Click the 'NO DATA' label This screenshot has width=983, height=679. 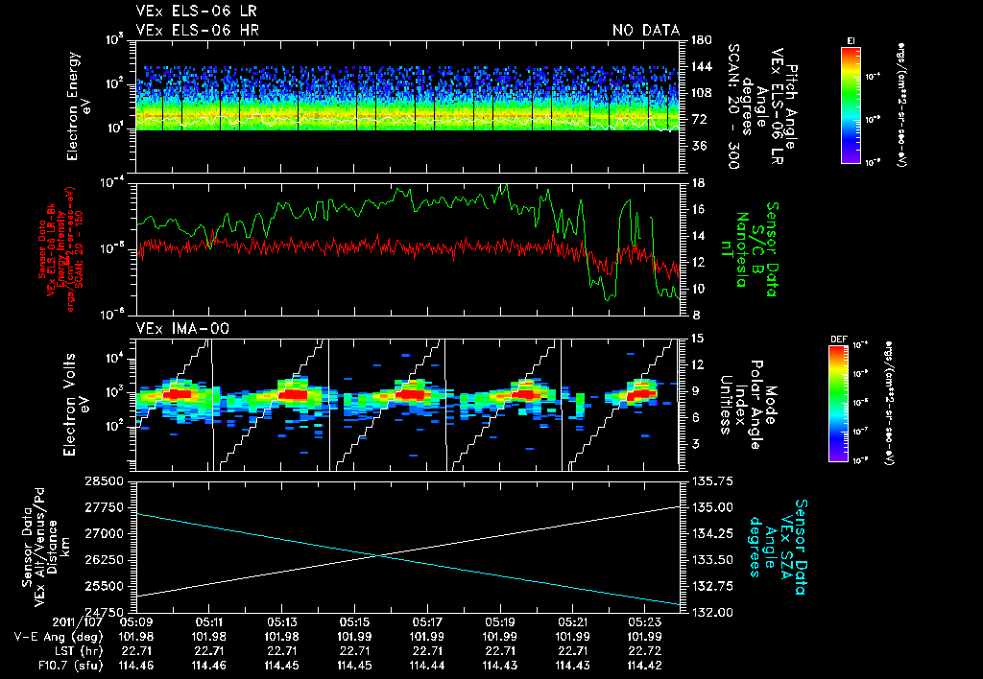(x=646, y=30)
